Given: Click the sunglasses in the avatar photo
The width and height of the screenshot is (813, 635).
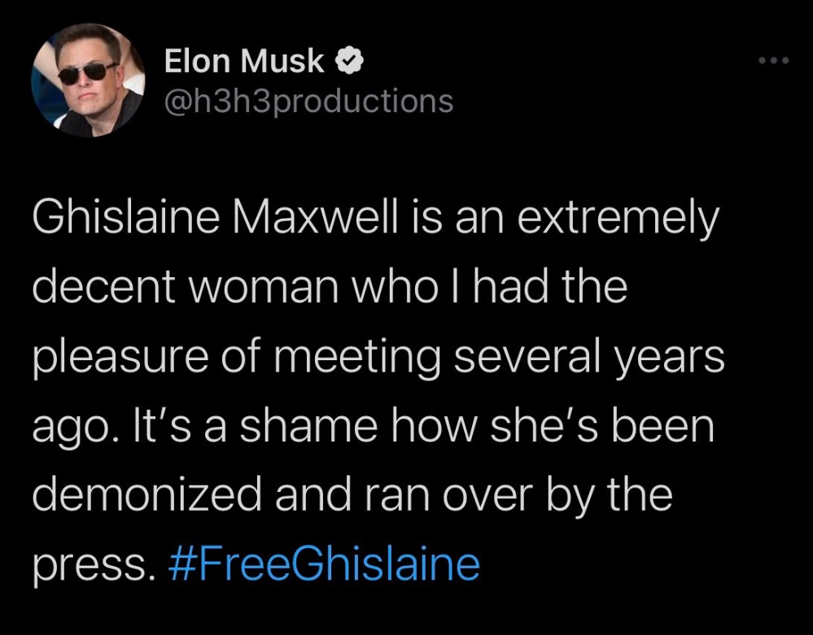Looking at the screenshot, I should 86,72.
